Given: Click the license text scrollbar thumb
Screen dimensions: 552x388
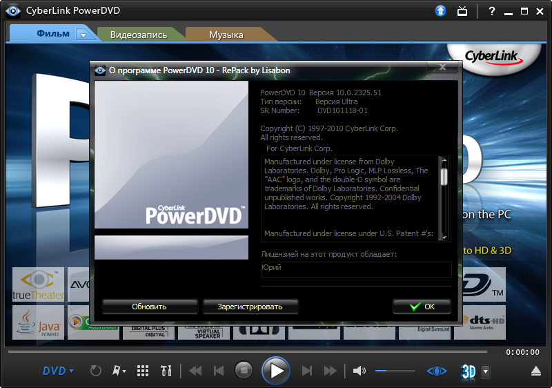Looking at the screenshot, I should 444,177.
